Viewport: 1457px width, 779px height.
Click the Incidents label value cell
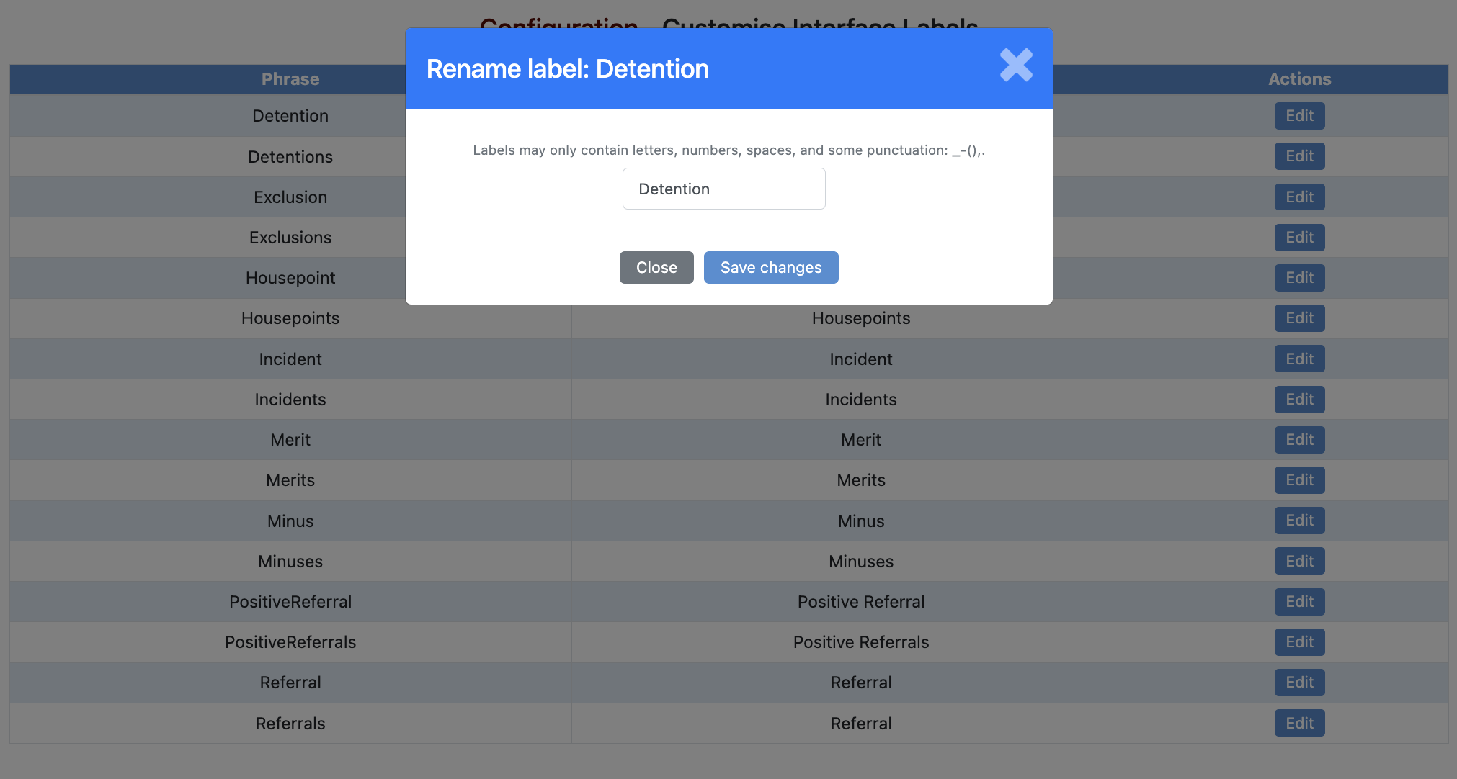pyautogui.click(x=861, y=400)
